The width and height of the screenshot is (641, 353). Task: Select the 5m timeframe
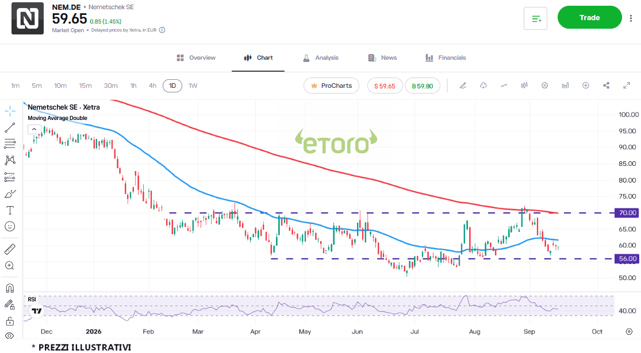pyautogui.click(x=37, y=86)
